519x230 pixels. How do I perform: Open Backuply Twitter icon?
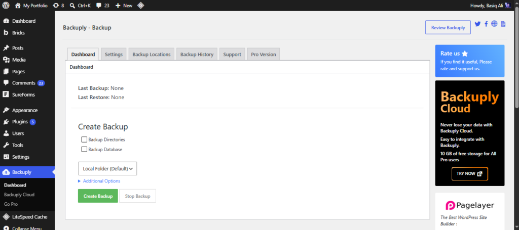(x=477, y=24)
